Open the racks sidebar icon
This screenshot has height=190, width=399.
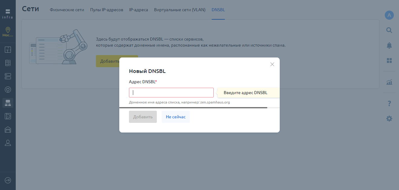click(x=8, y=63)
